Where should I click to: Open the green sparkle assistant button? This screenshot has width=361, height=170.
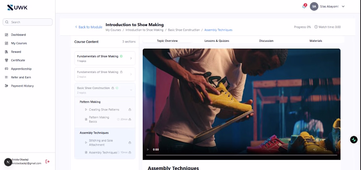354,139
